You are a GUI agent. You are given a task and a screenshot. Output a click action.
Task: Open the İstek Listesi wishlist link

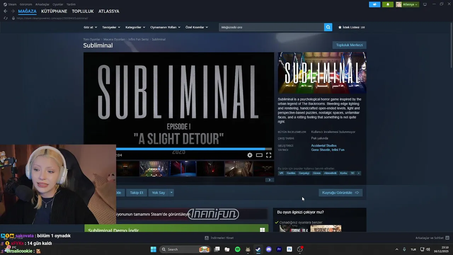pyautogui.click(x=351, y=27)
